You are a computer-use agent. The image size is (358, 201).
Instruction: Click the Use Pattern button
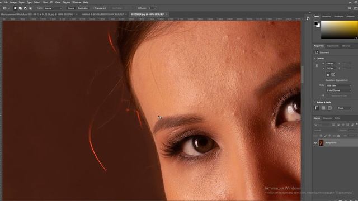117,8
